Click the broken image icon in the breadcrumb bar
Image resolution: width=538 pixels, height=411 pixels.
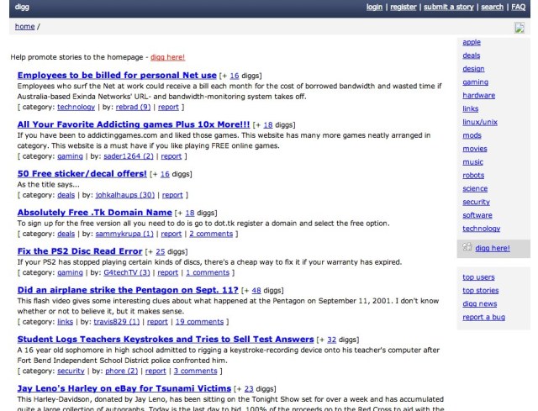pos(520,27)
